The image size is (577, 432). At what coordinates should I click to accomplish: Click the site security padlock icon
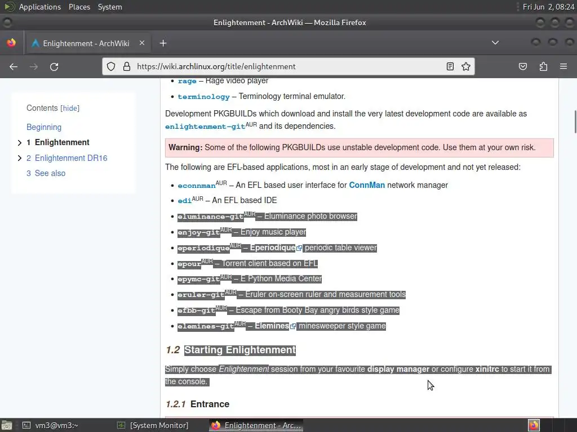127,66
